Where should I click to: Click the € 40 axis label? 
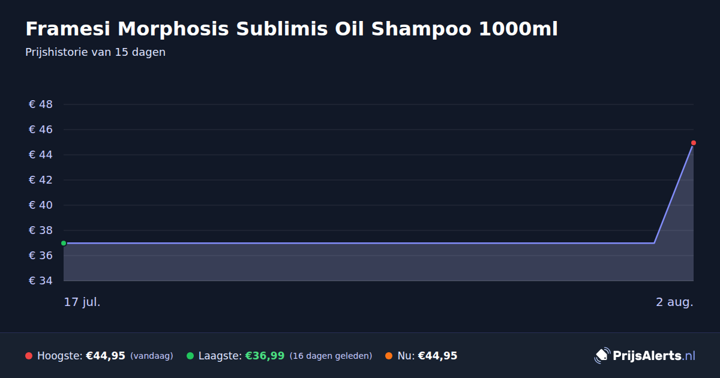41,205
